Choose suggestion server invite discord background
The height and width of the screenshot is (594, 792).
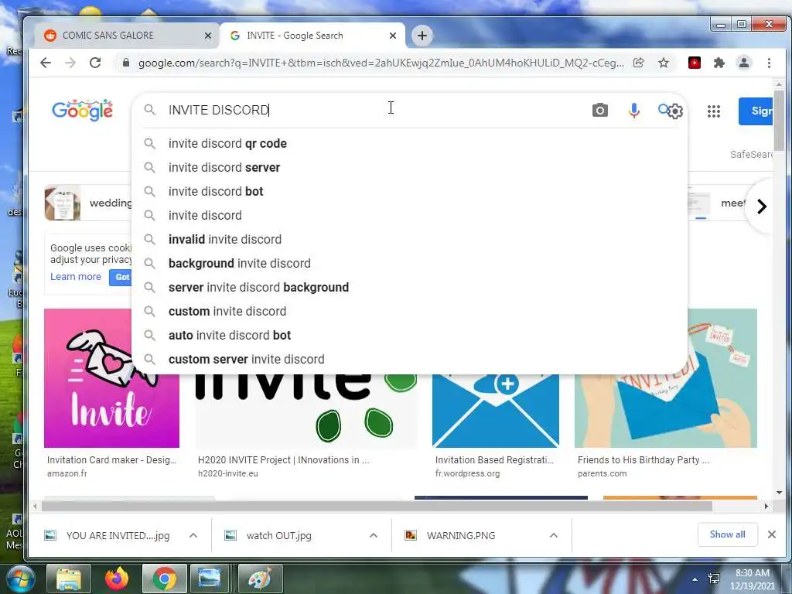point(409,288)
